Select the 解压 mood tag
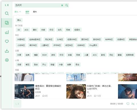 pos(27,65)
